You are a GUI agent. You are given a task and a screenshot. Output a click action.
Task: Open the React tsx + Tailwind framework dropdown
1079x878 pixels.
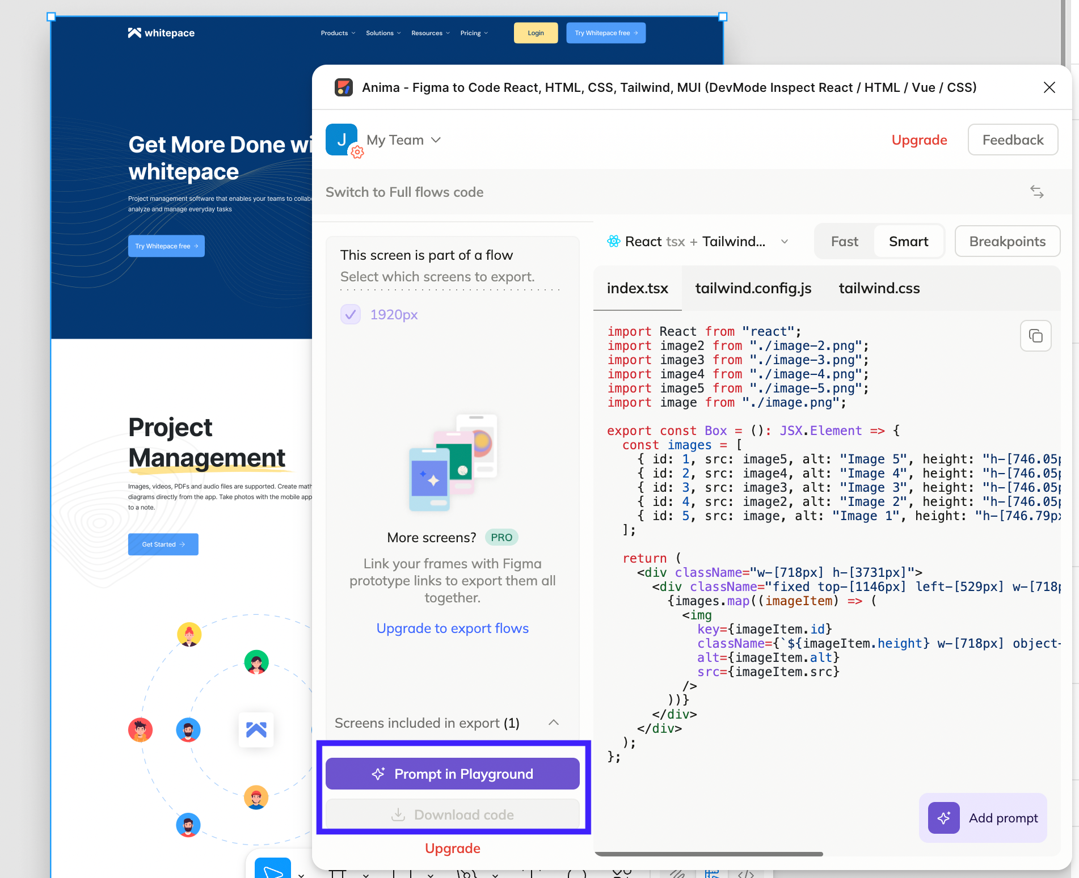click(698, 241)
